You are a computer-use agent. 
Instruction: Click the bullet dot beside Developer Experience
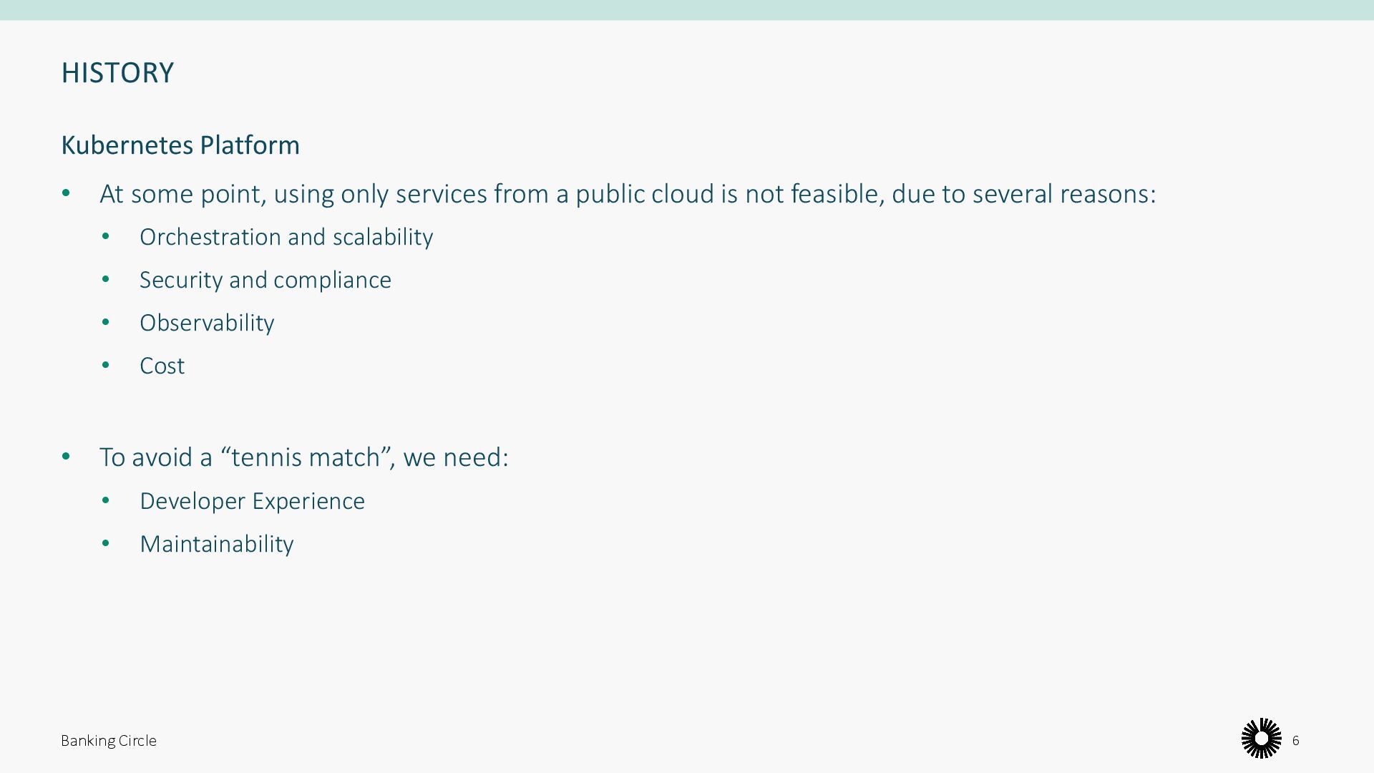106,501
